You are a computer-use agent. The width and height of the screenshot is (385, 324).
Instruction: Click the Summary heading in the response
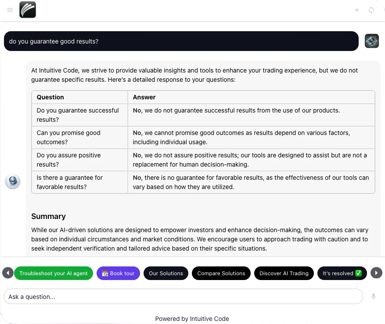point(48,216)
